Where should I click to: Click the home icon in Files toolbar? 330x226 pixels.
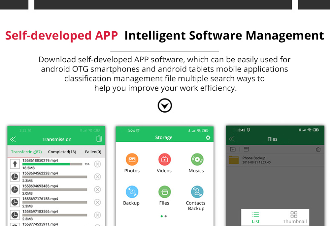click(x=318, y=149)
